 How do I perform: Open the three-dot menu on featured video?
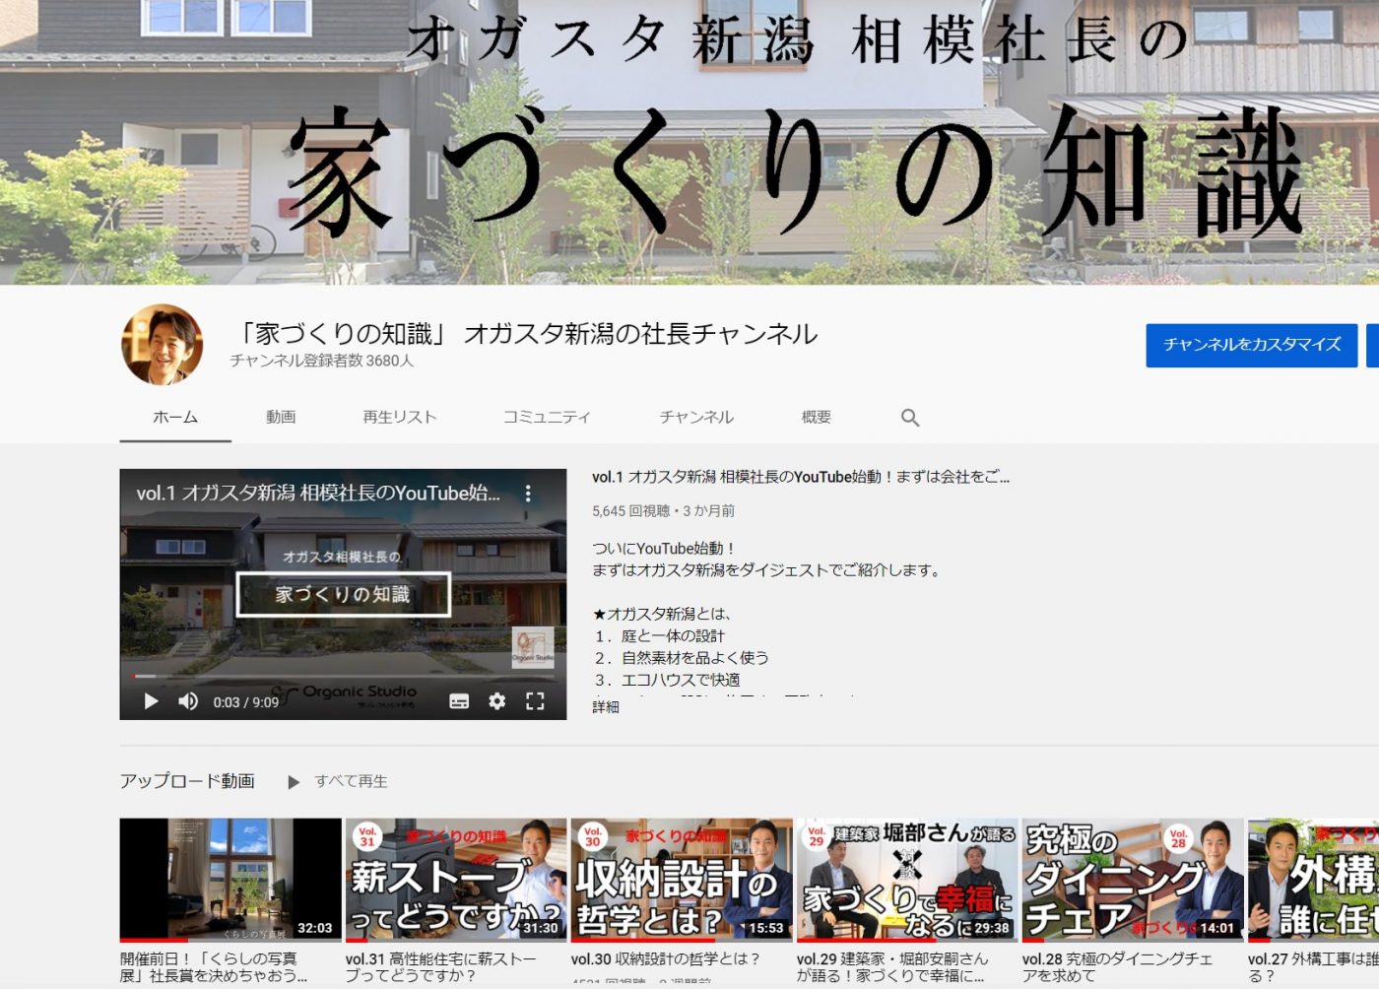tap(528, 494)
